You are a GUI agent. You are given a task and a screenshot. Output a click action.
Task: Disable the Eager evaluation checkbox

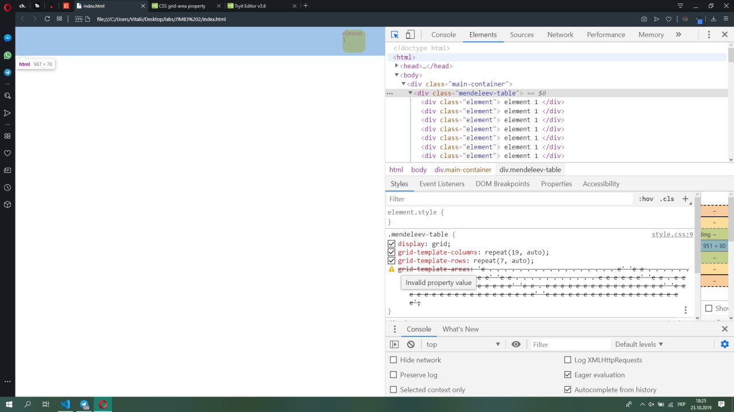tap(568, 375)
